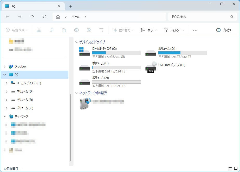Click the Refresh button in navigation bar
Viewport: 240px width, 172px height.
[x=45, y=17]
